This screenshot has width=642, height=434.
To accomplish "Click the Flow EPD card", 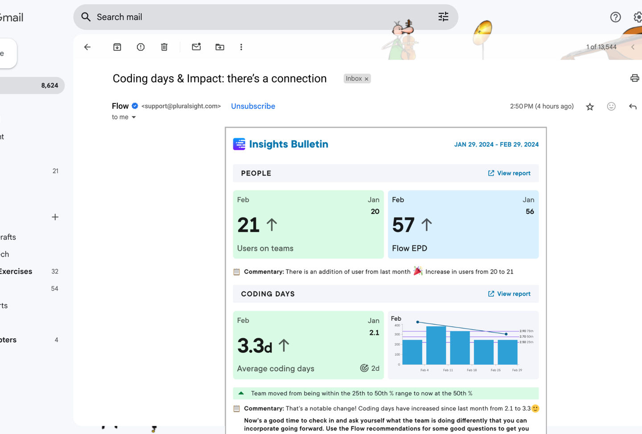I will coord(463,225).
